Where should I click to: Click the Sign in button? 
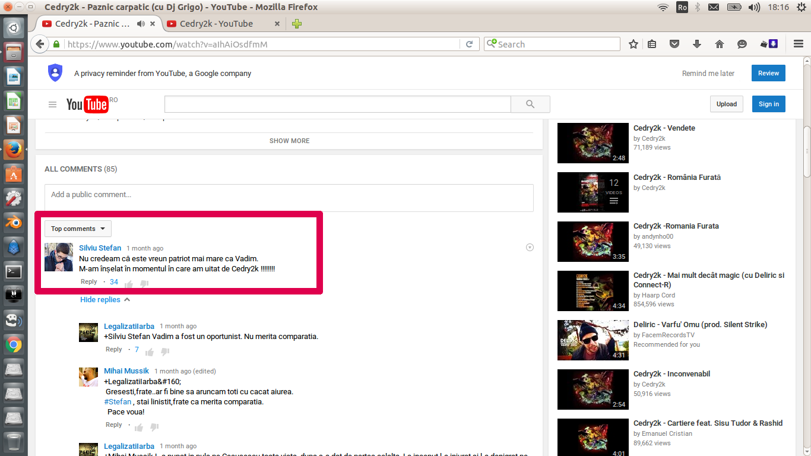[768, 104]
